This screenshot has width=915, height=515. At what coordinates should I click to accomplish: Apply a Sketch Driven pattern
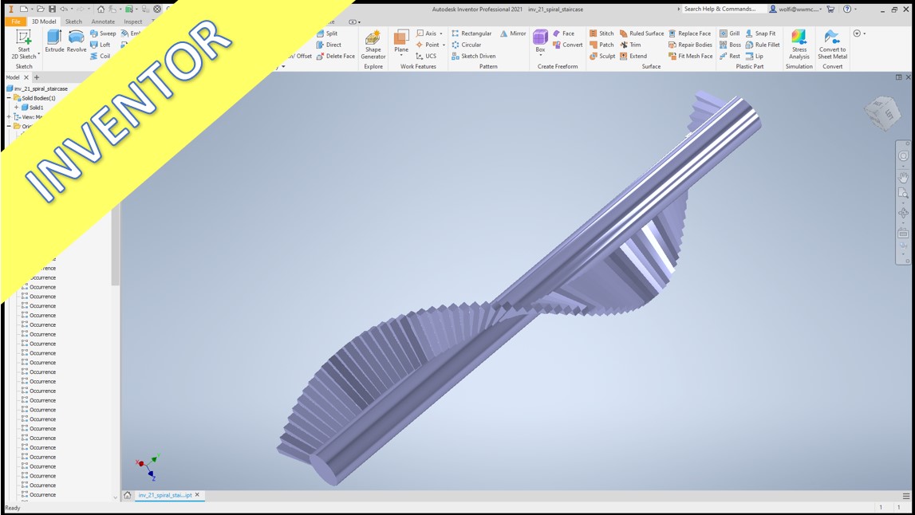(473, 56)
